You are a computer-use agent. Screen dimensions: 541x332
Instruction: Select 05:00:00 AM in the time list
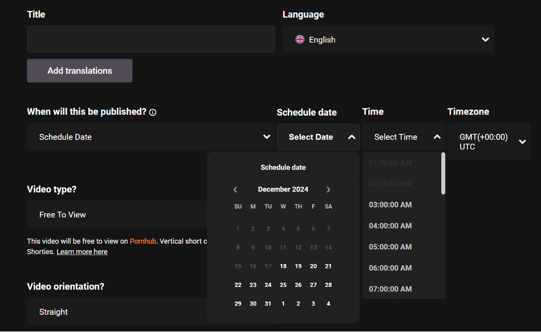pyautogui.click(x=390, y=247)
